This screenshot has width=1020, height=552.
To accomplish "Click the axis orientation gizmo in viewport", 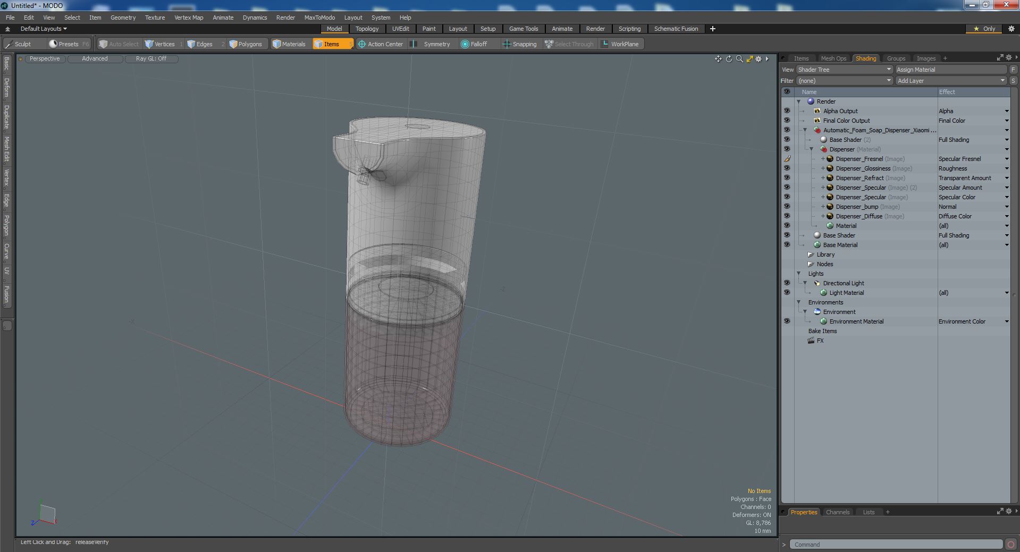I will pyautogui.click(x=44, y=515).
